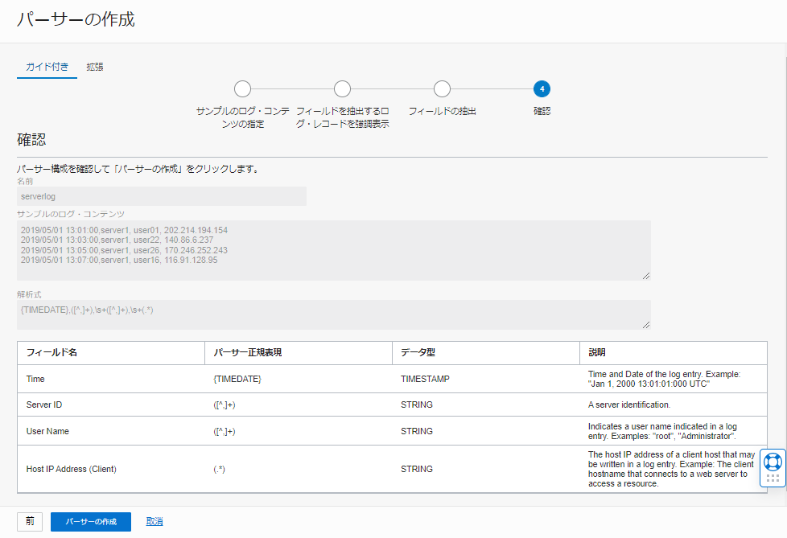Click the step 4 確認 circle
Screen dimensions: 787x538
[x=542, y=88]
